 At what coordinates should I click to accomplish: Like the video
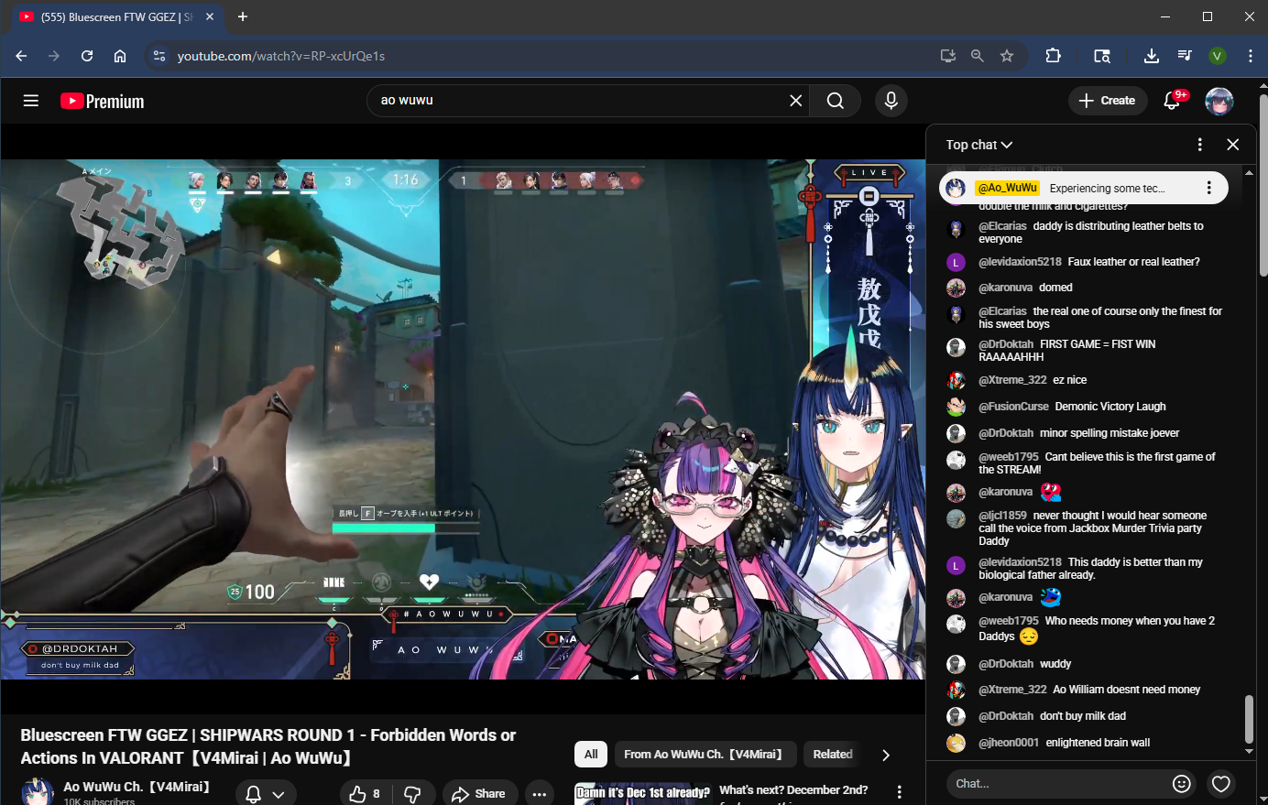point(366,794)
